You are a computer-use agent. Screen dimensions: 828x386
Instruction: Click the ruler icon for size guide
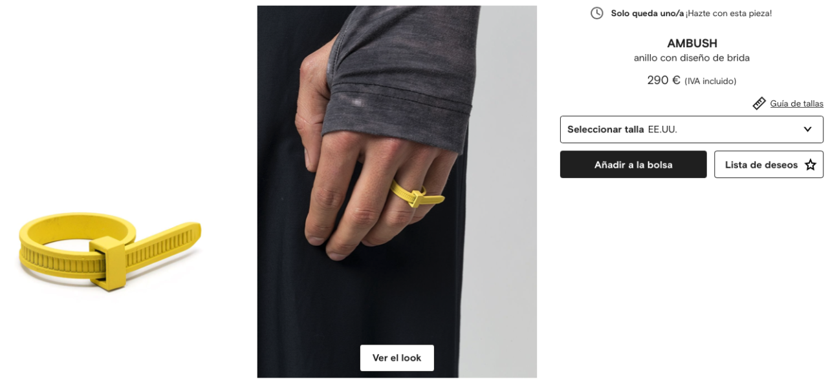tap(759, 103)
